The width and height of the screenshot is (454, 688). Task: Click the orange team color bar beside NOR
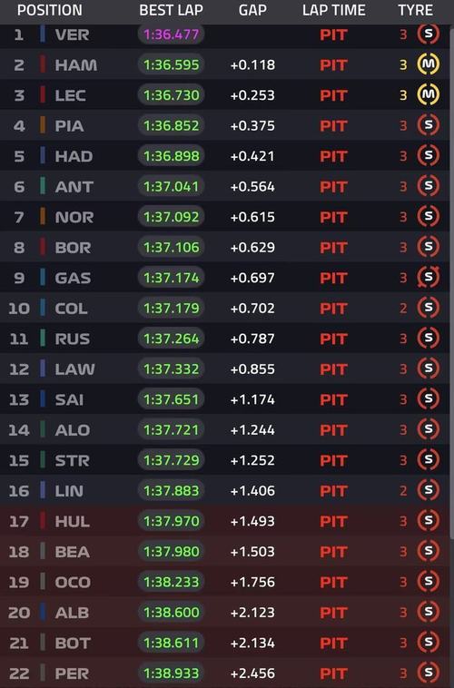click(x=43, y=216)
